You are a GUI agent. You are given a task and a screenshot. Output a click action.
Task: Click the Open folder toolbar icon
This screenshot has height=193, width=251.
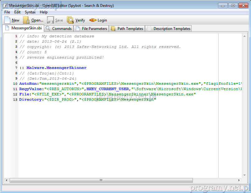point(27,20)
